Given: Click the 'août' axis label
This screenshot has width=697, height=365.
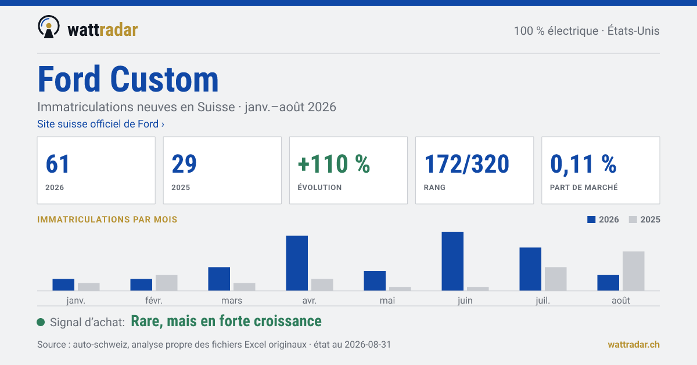Looking at the screenshot, I should 621,300.
